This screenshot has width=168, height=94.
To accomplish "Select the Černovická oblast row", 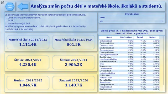I will click(129, 45).
